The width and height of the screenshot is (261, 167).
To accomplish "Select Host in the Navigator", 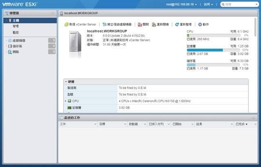I will [30, 20].
